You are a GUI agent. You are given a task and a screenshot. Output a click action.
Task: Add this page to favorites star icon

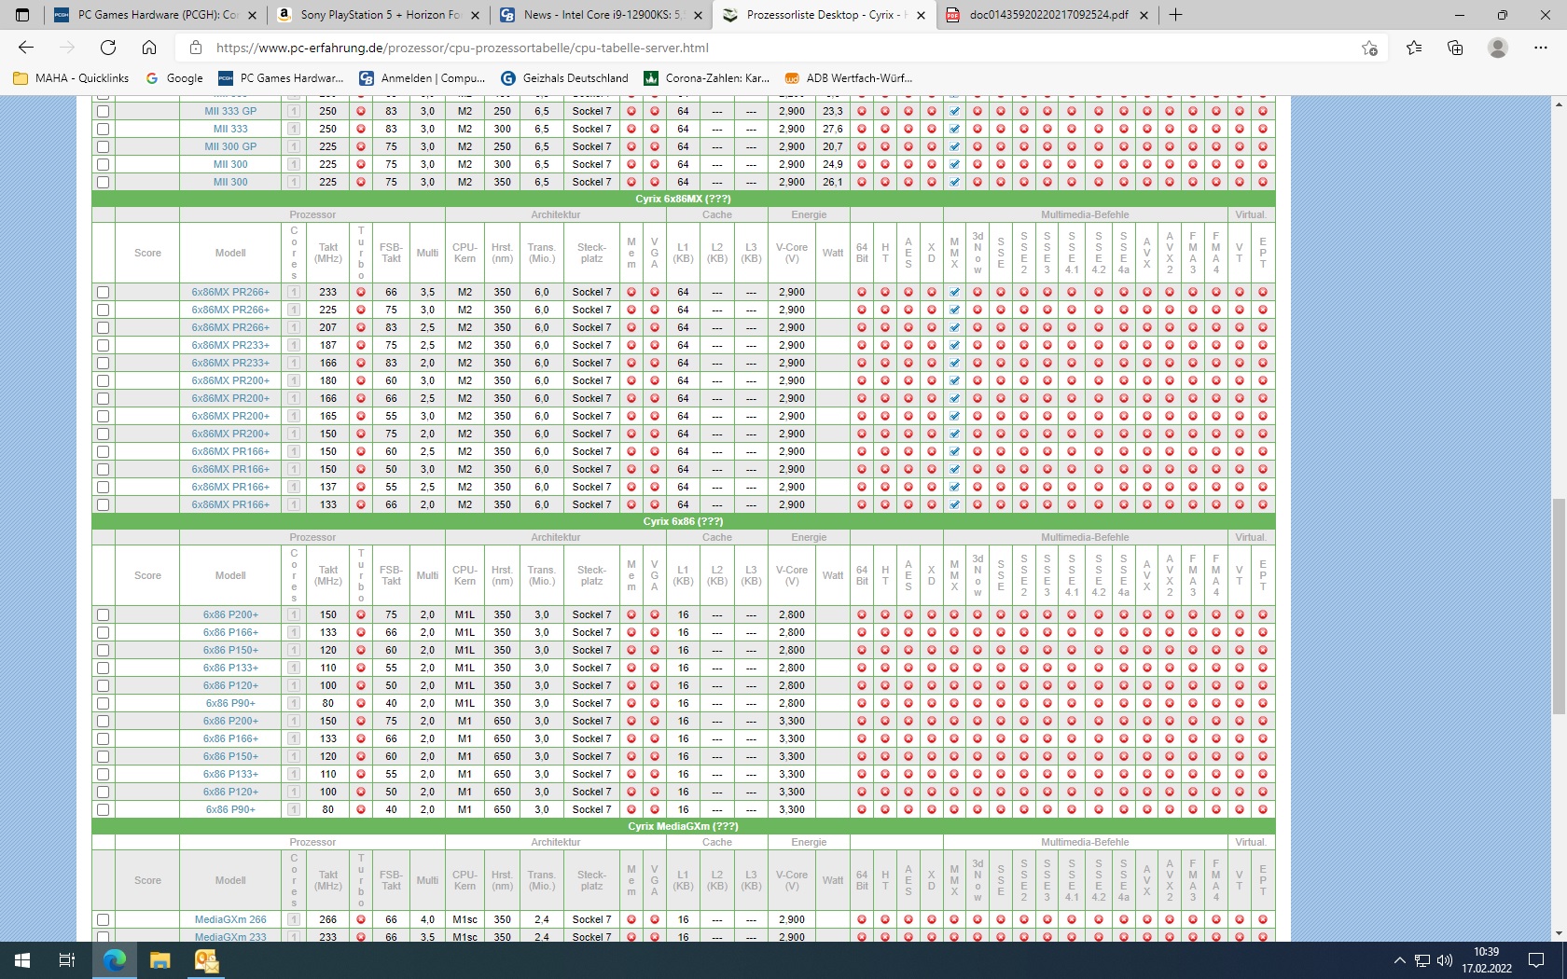pyautogui.click(x=1369, y=48)
